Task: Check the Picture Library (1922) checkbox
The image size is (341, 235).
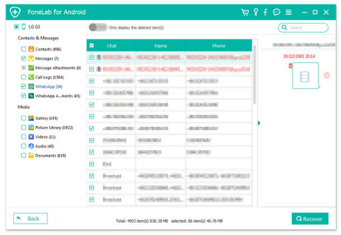Action: pyautogui.click(x=24, y=127)
